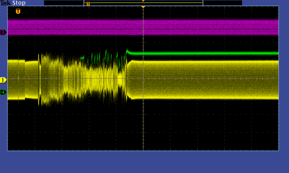Click the T marker in record bar
The width and height of the screenshot is (289, 173).
click(x=88, y=4)
